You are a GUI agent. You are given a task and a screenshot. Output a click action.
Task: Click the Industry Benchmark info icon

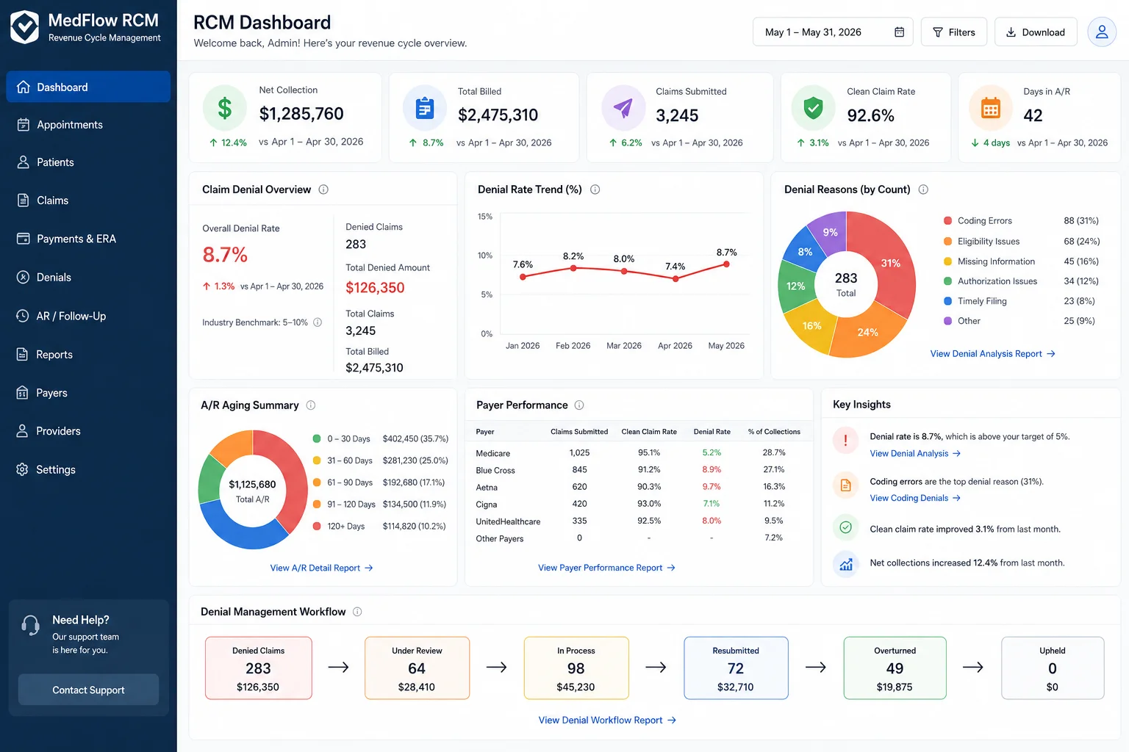point(318,322)
